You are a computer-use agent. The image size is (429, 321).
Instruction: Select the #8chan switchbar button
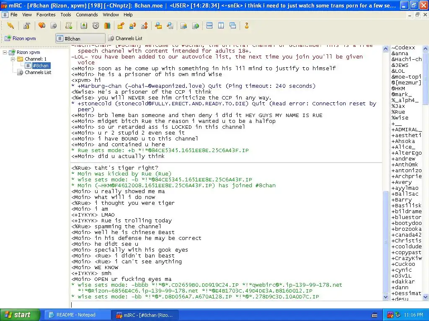pyautogui.click(x=80, y=38)
